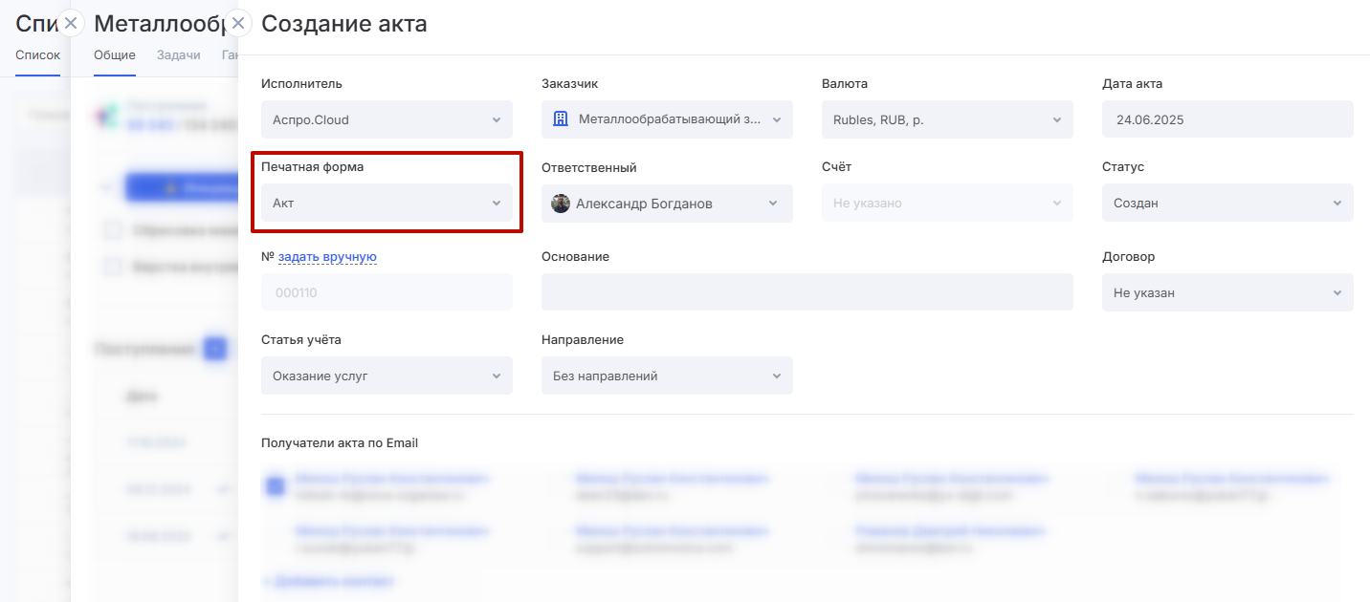Click Александр Богданов avatar photo

pyautogui.click(x=561, y=204)
